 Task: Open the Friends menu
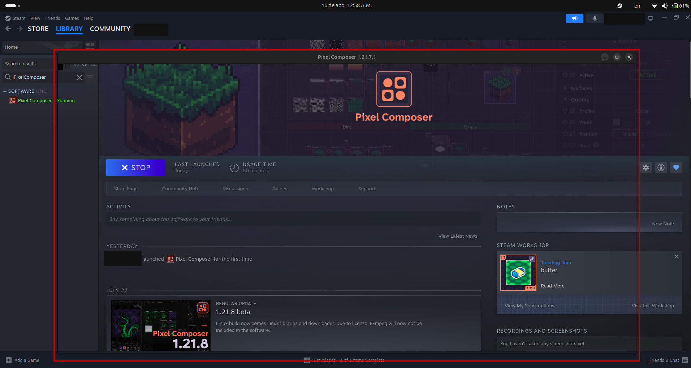(53, 18)
